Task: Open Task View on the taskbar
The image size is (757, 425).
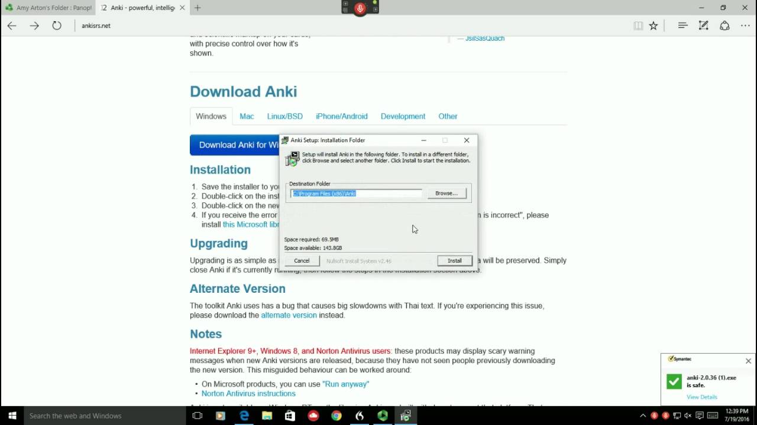Action: 198,416
